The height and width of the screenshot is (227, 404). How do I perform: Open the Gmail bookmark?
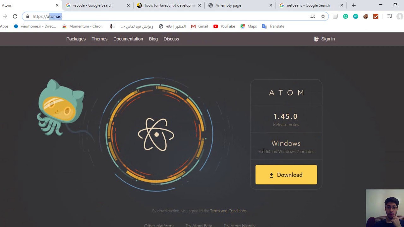click(199, 26)
